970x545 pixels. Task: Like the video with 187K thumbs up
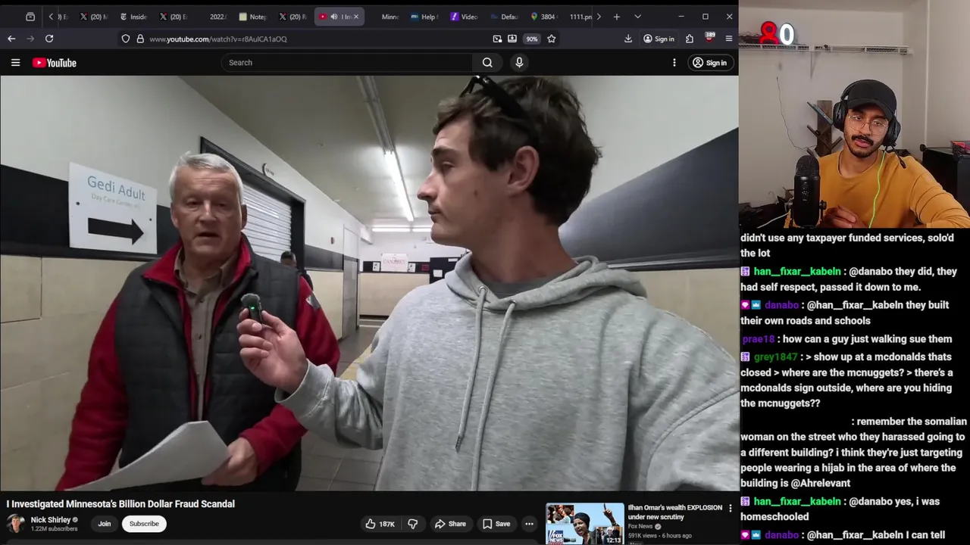(x=380, y=524)
